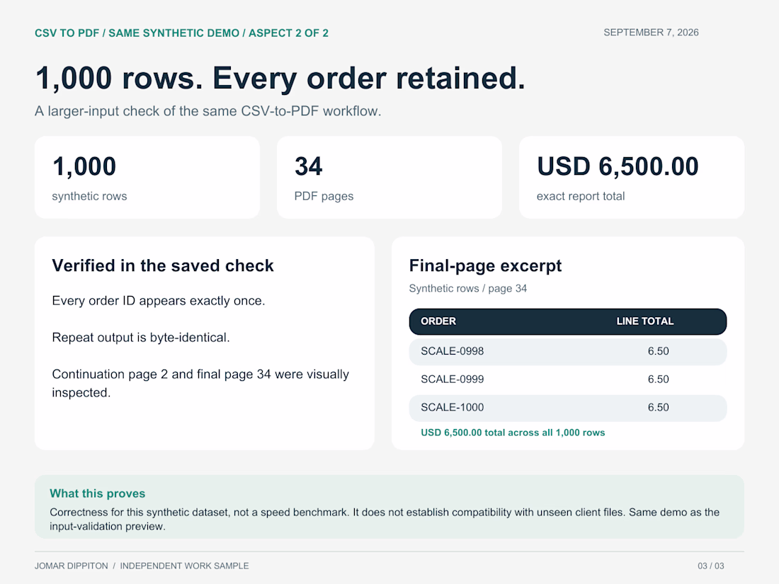Select the headline '1,000 rows. Every order retained.'

280,79
